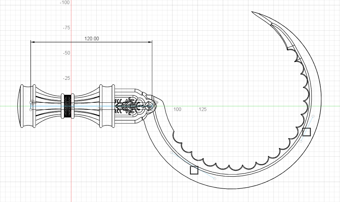
Task: Click the 125 axis label
Action: click(202, 109)
